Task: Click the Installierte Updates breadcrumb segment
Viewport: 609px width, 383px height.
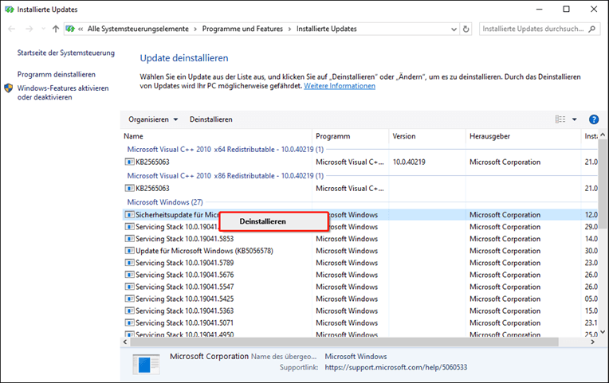Action: [327, 29]
